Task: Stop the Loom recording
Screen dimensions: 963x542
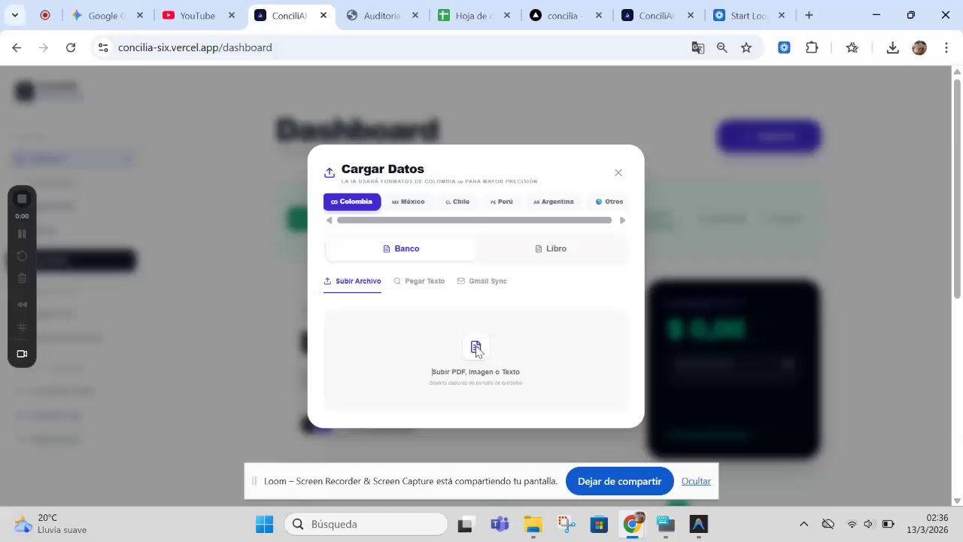Action: coord(22,199)
